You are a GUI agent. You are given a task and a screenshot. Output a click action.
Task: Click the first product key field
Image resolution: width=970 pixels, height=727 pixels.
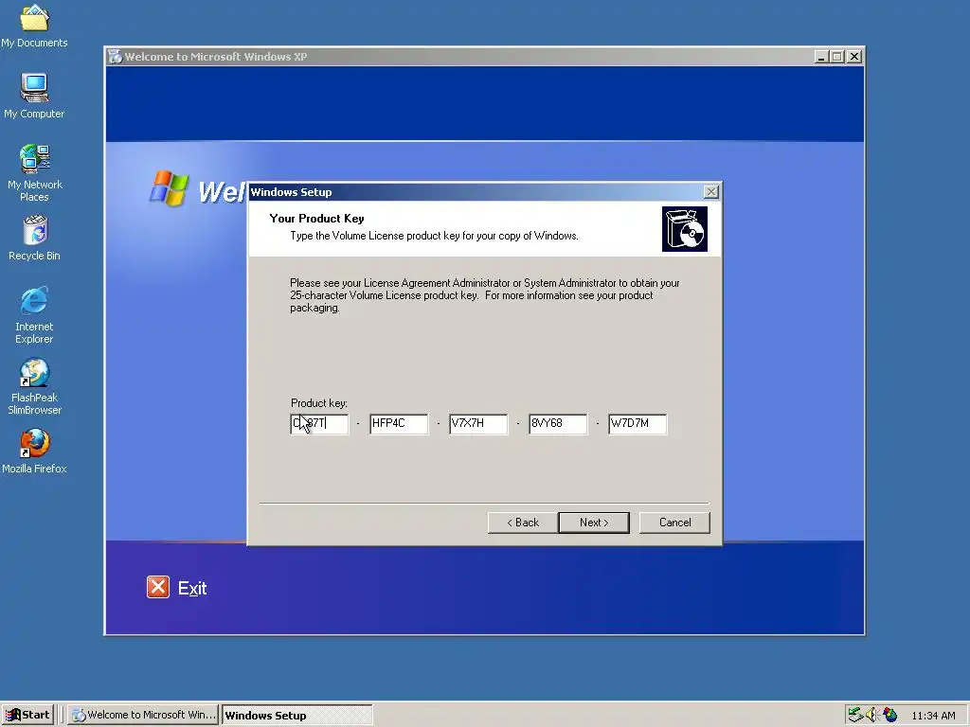319,424
